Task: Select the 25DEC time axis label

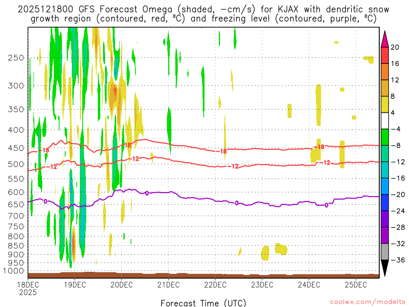Action: pos(356,285)
